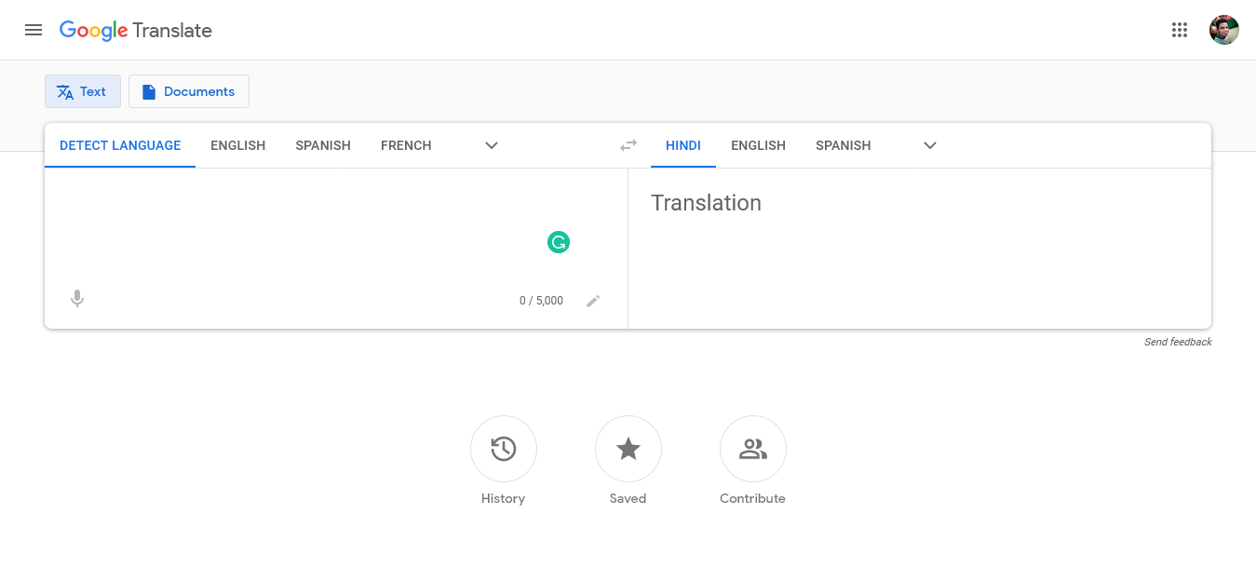Expand more source languages list
Screen dimensions: 1256x582
pyautogui.click(x=492, y=145)
